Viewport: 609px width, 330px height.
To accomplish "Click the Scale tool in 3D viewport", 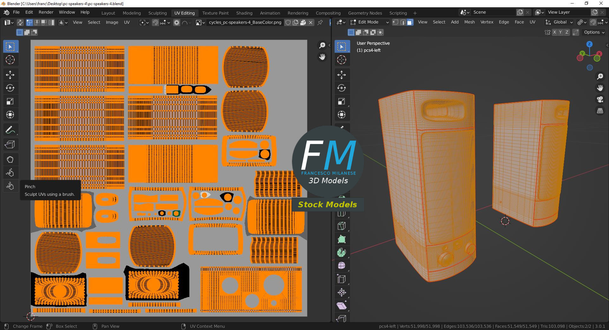I will click(342, 102).
